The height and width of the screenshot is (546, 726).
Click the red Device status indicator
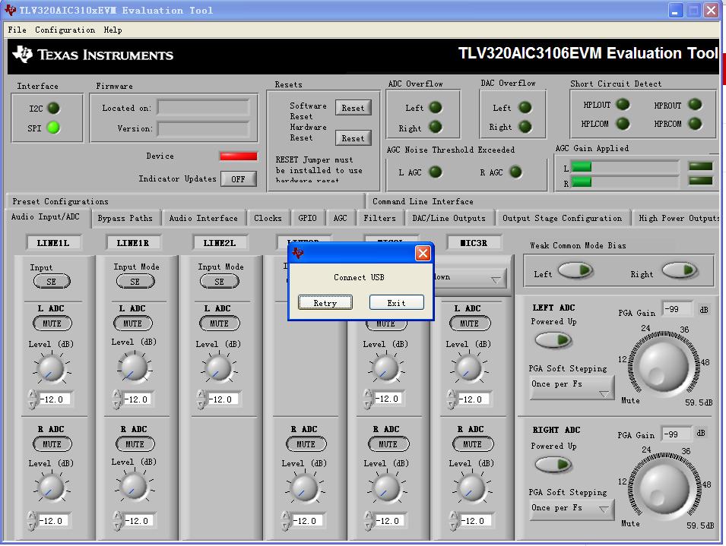tap(239, 156)
